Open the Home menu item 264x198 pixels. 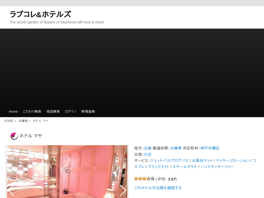[x=13, y=111]
